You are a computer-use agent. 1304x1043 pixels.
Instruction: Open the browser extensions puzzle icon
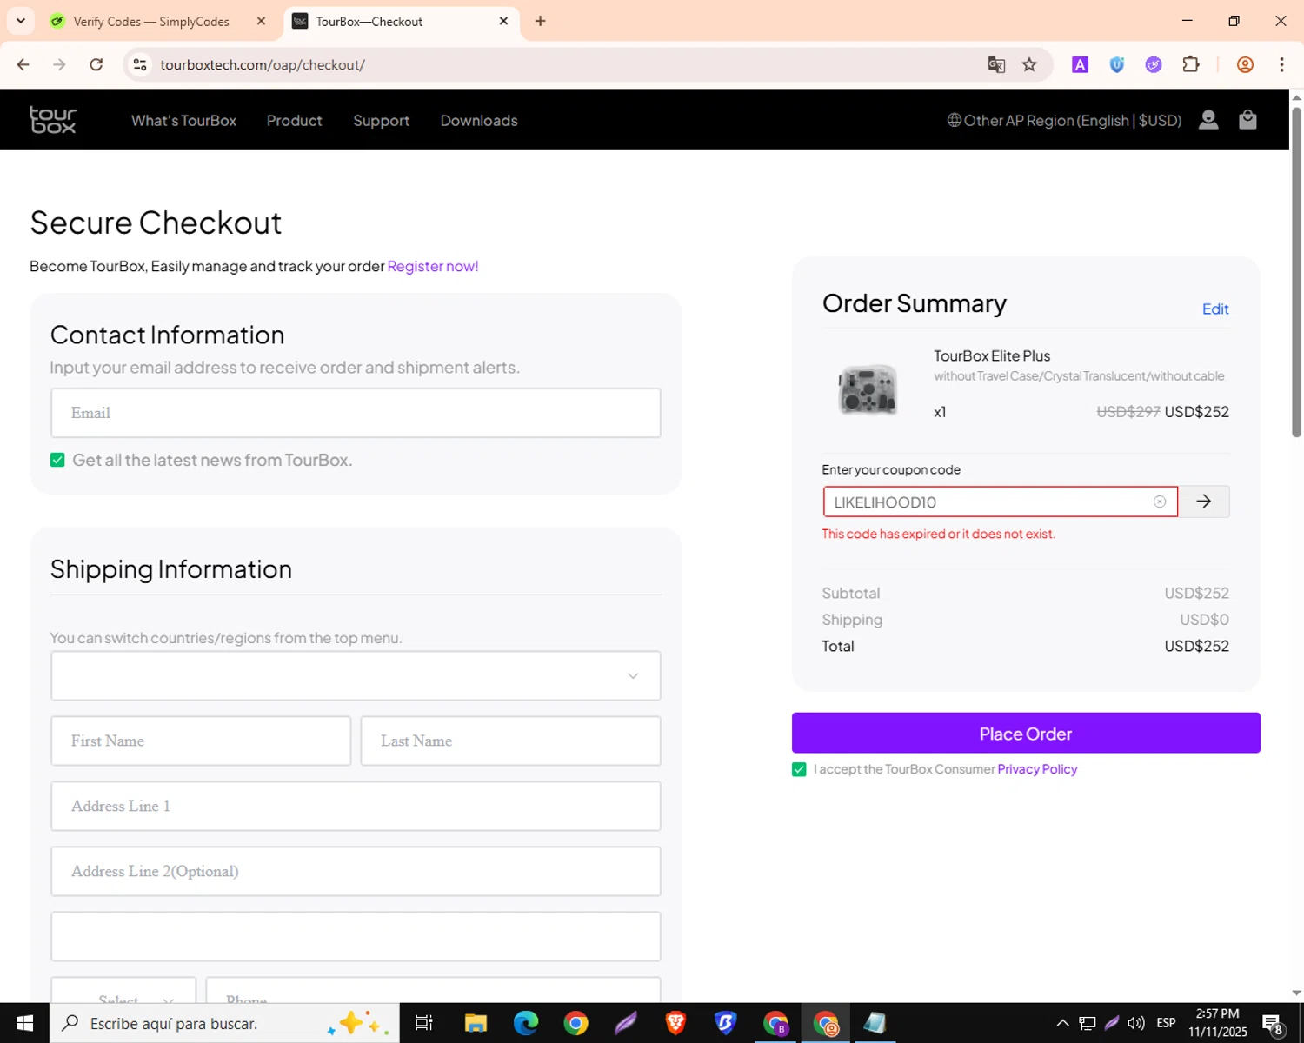pyautogui.click(x=1191, y=64)
